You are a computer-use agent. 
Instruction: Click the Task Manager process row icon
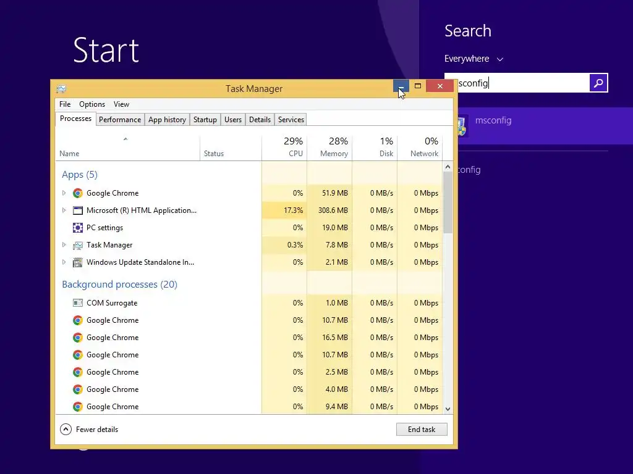coord(77,245)
